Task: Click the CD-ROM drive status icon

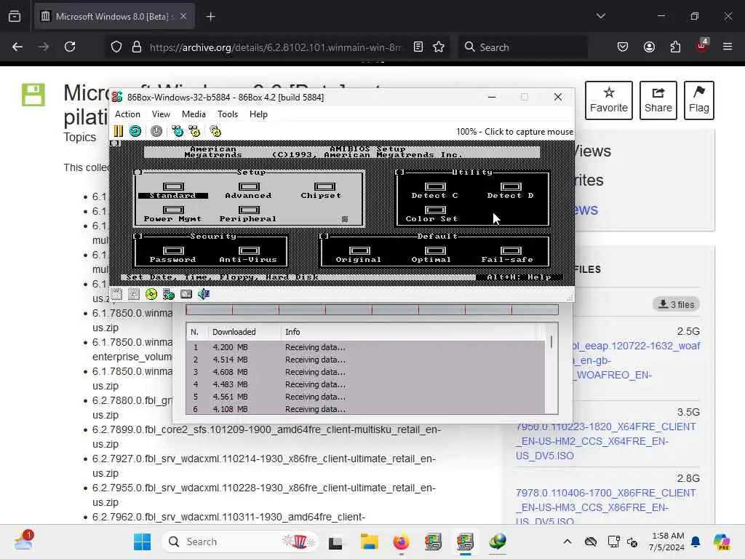Action: coord(151,294)
